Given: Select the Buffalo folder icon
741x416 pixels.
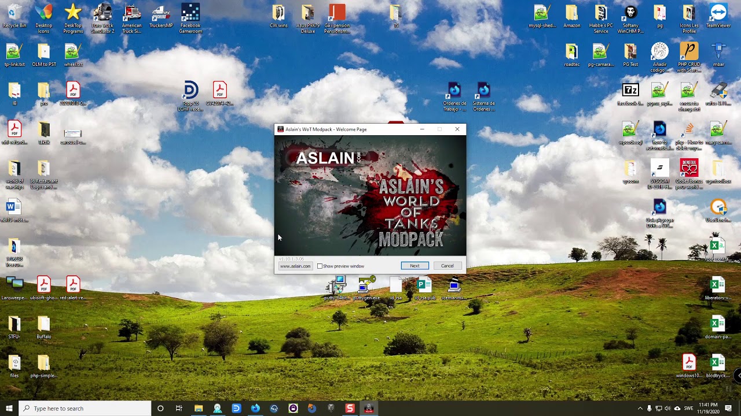Looking at the screenshot, I should (x=43, y=327).
